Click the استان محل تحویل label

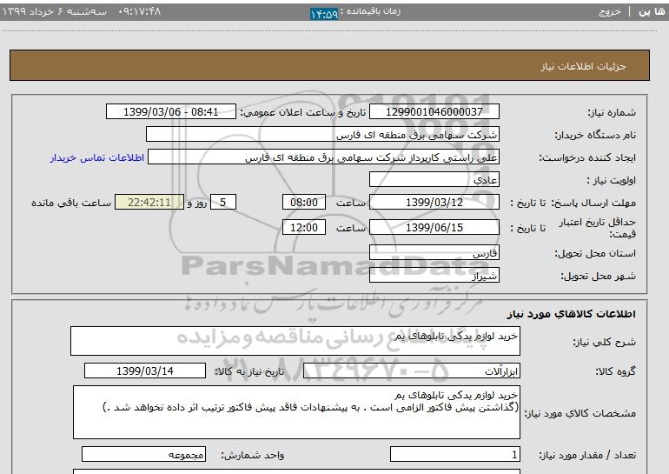pos(595,254)
